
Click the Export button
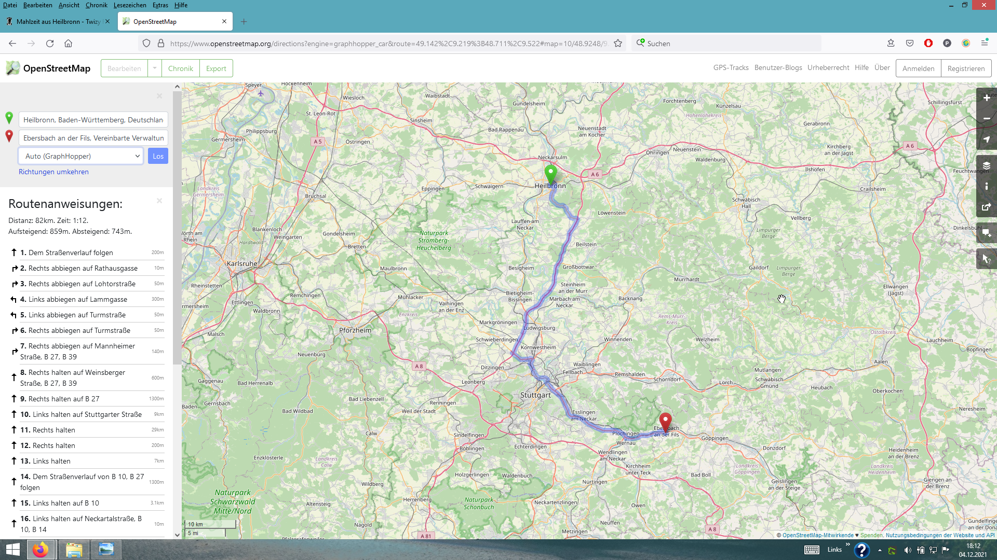[216, 68]
